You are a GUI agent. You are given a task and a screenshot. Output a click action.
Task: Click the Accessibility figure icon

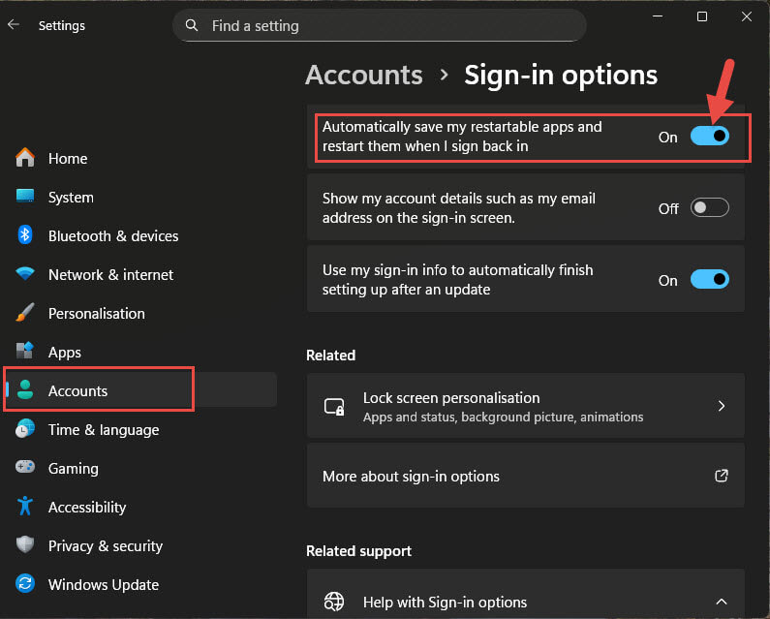tap(25, 506)
